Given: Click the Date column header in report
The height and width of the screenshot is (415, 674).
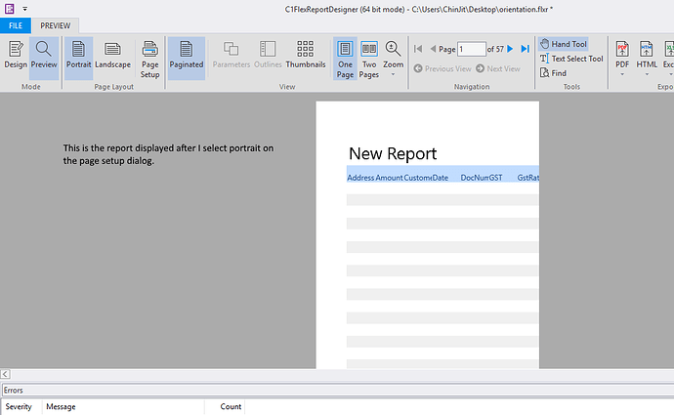Looking at the screenshot, I should point(441,178).
